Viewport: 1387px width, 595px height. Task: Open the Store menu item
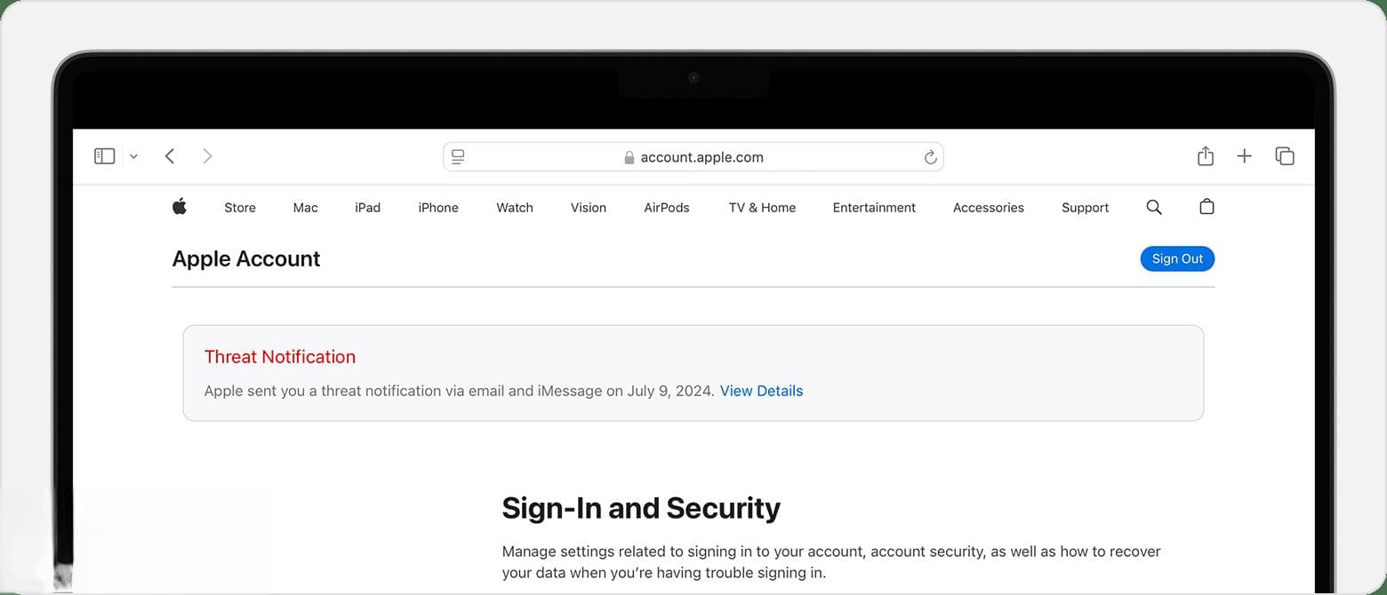click(x=240, y=208)
